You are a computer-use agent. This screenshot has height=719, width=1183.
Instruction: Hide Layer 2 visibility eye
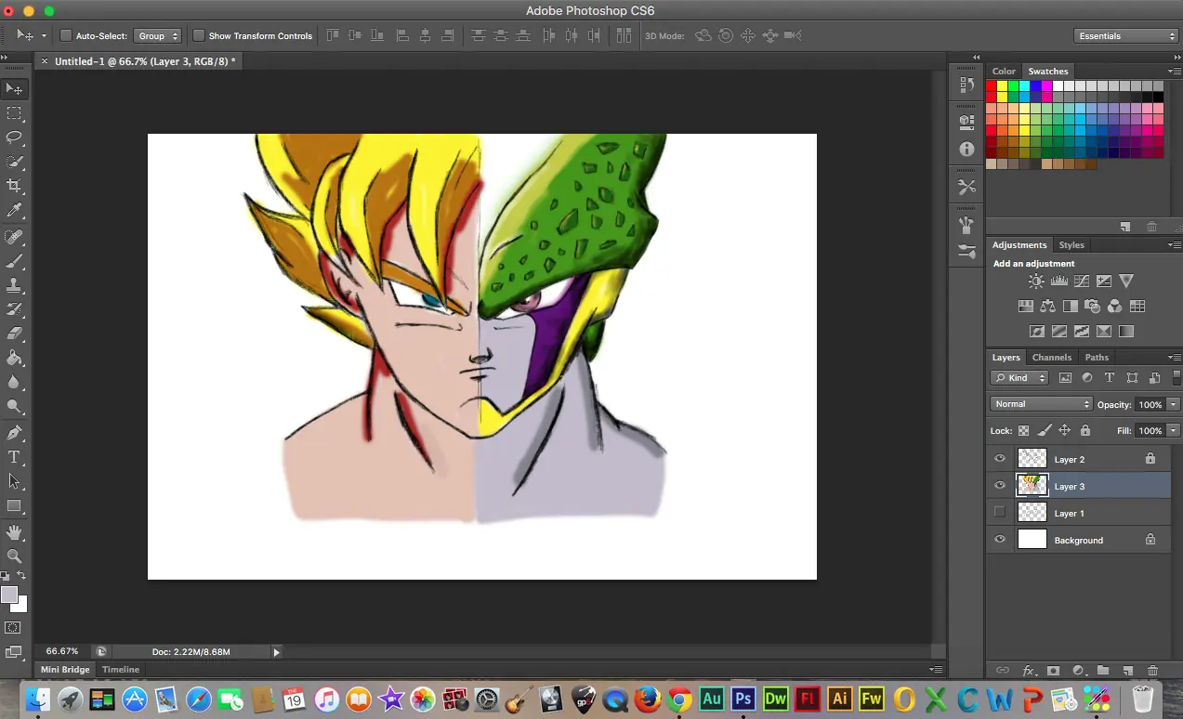1000,459
